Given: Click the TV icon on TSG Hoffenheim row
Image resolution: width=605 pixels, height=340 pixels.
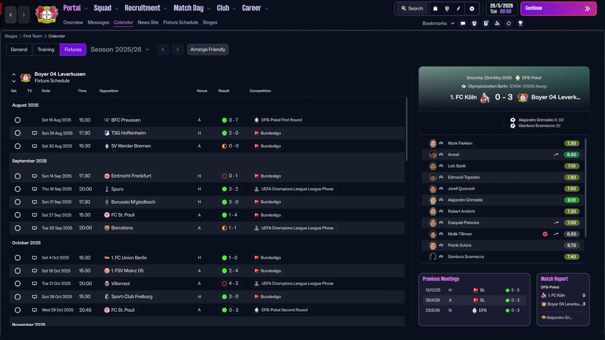Looking at the screenshot, I should pos(34,133).
